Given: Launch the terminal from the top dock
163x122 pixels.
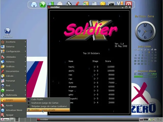Looking at the screenshot, I should pos(111,4).
